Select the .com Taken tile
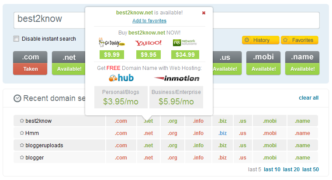 pyautogui.click(x=30, y=63)
